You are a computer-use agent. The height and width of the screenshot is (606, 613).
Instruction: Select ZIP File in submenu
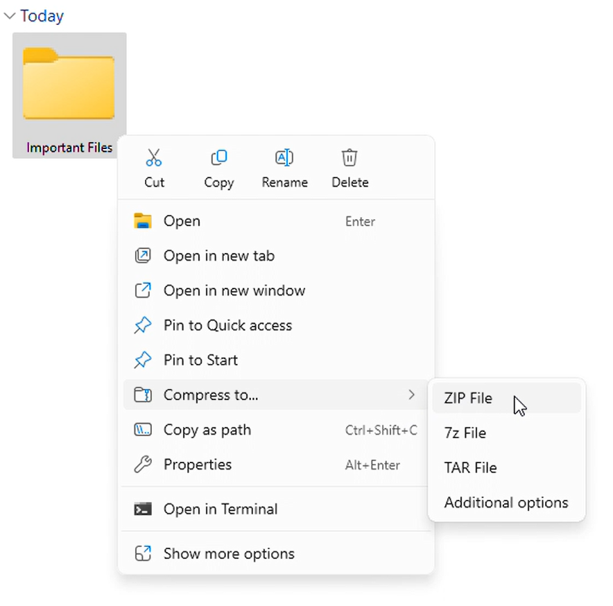coord(507,398)
